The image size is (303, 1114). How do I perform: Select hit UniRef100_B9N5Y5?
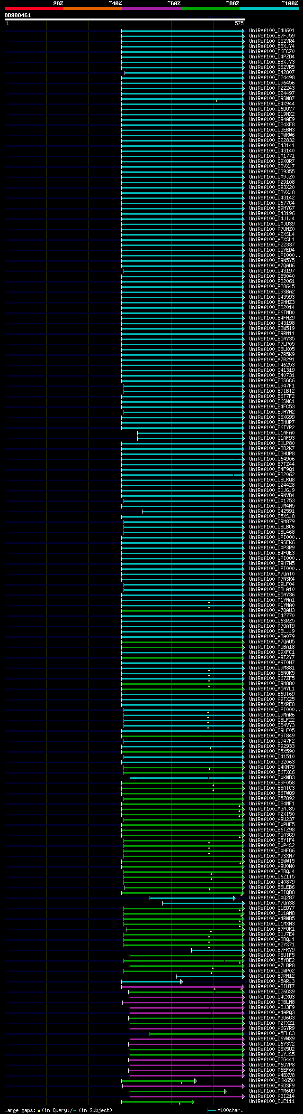pyautogui.click(x=272, y=261)
